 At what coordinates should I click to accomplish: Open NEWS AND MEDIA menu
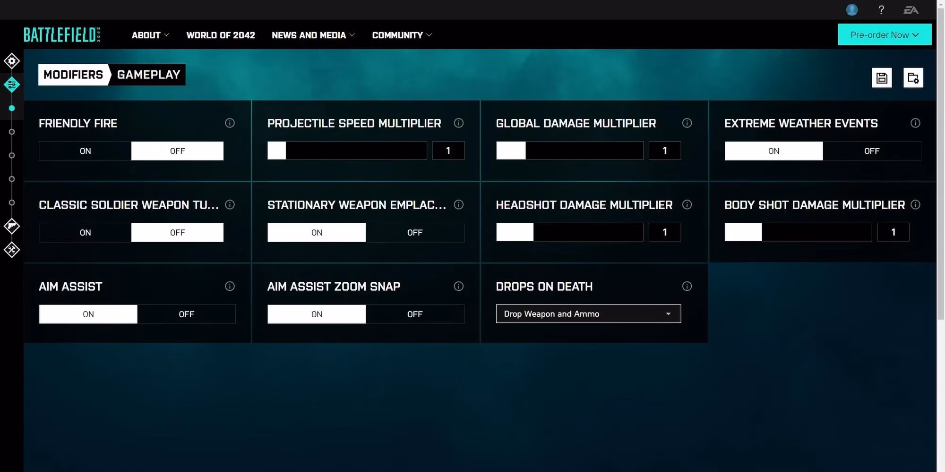(x=312, y=35)
